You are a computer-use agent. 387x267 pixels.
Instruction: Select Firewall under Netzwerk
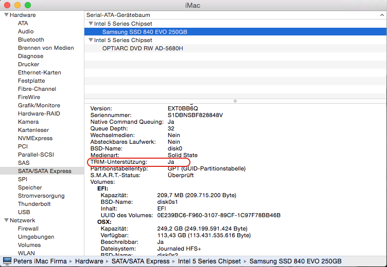tap(28, 228)
